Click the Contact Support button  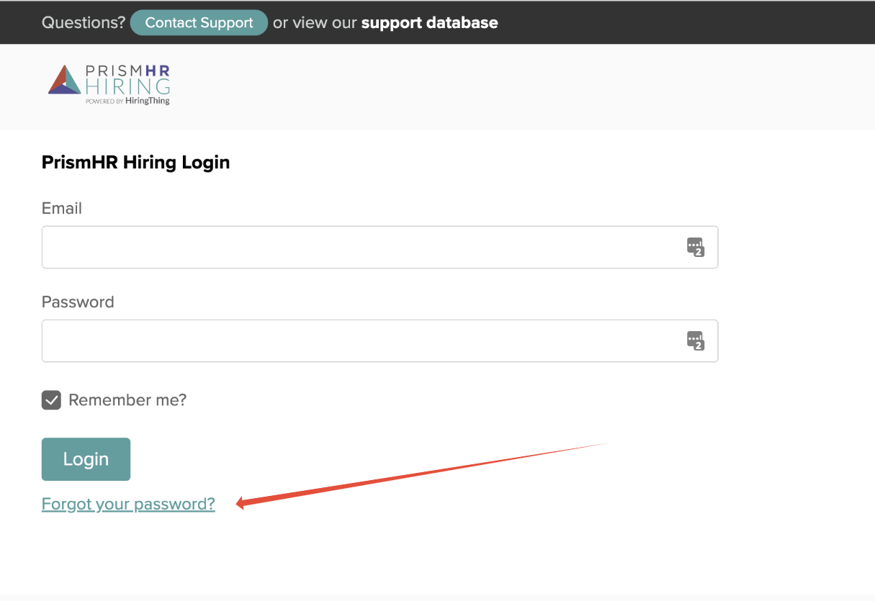point(199,22)
